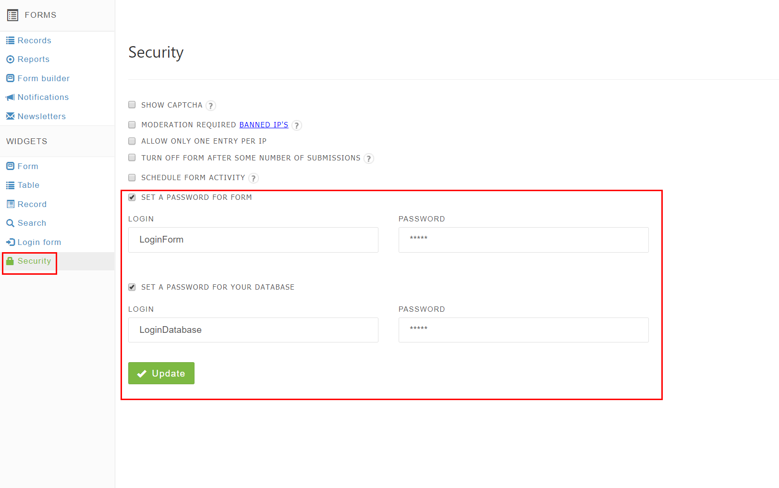Open the Search widget link
Viewport: 779px width, 488px height.
(32, 223)
